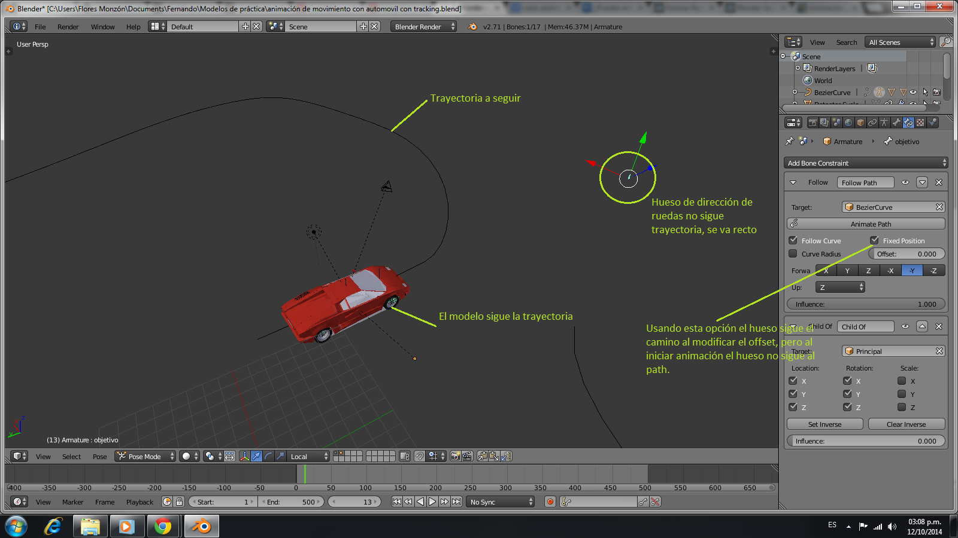Click the OpenGL render camera icon
Viewport: 958px width, 538px height.
point(455,456)
